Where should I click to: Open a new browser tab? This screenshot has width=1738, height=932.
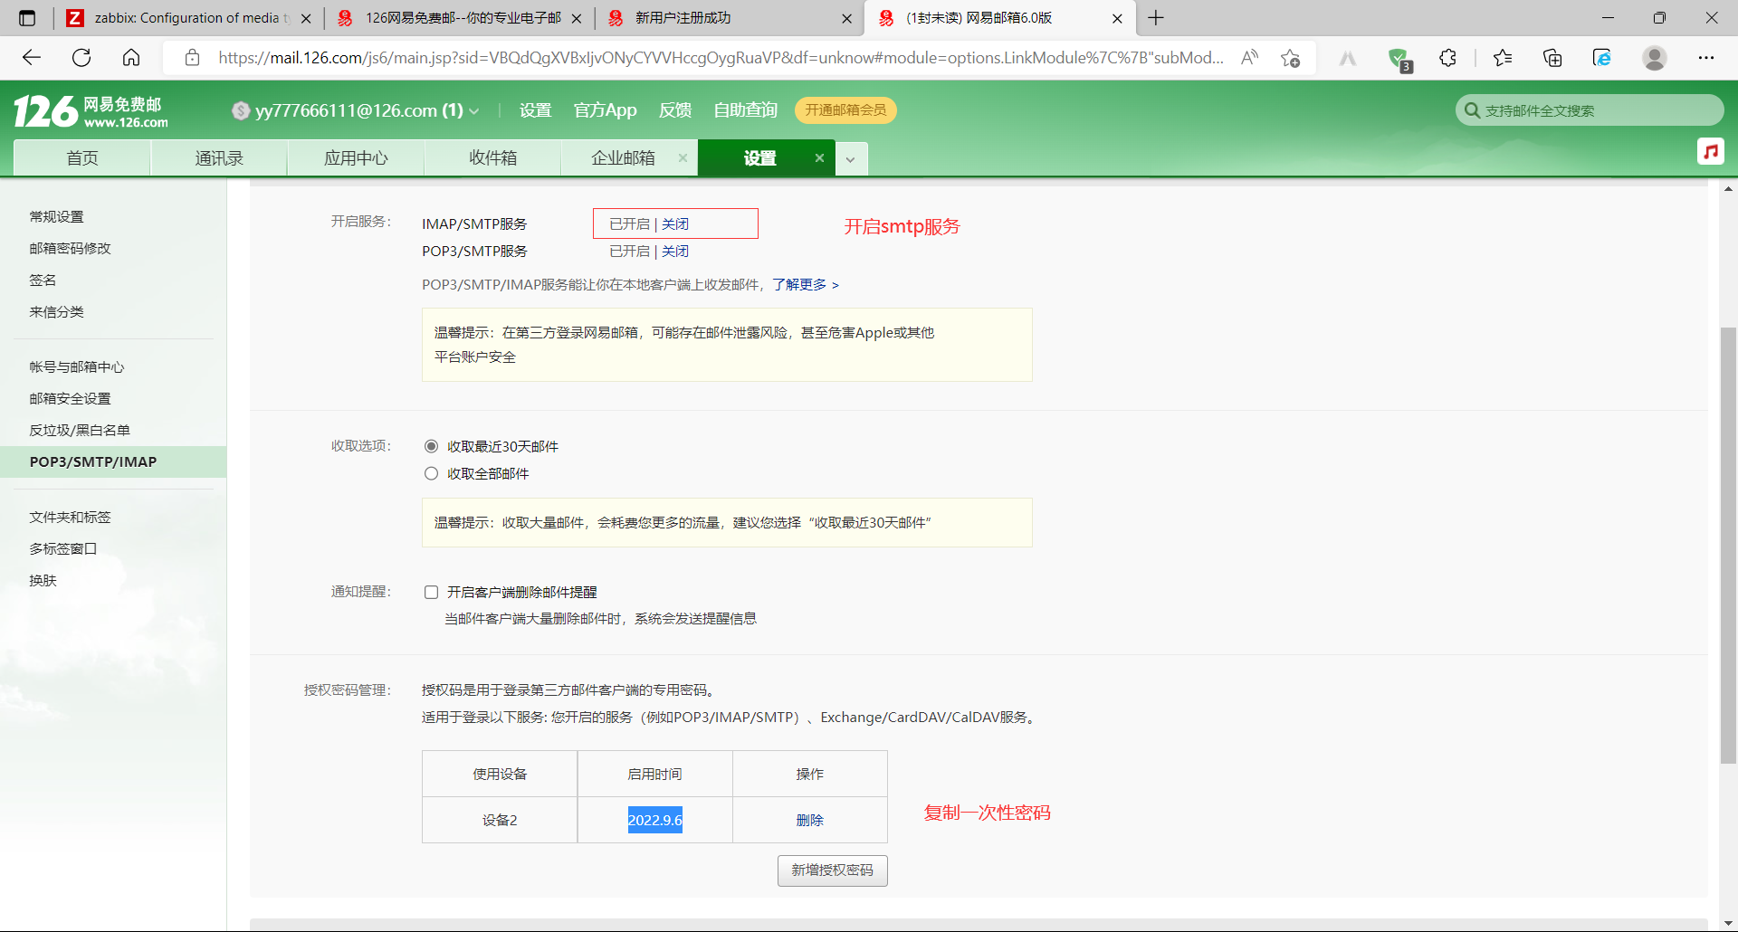[x=1156, y=18]
